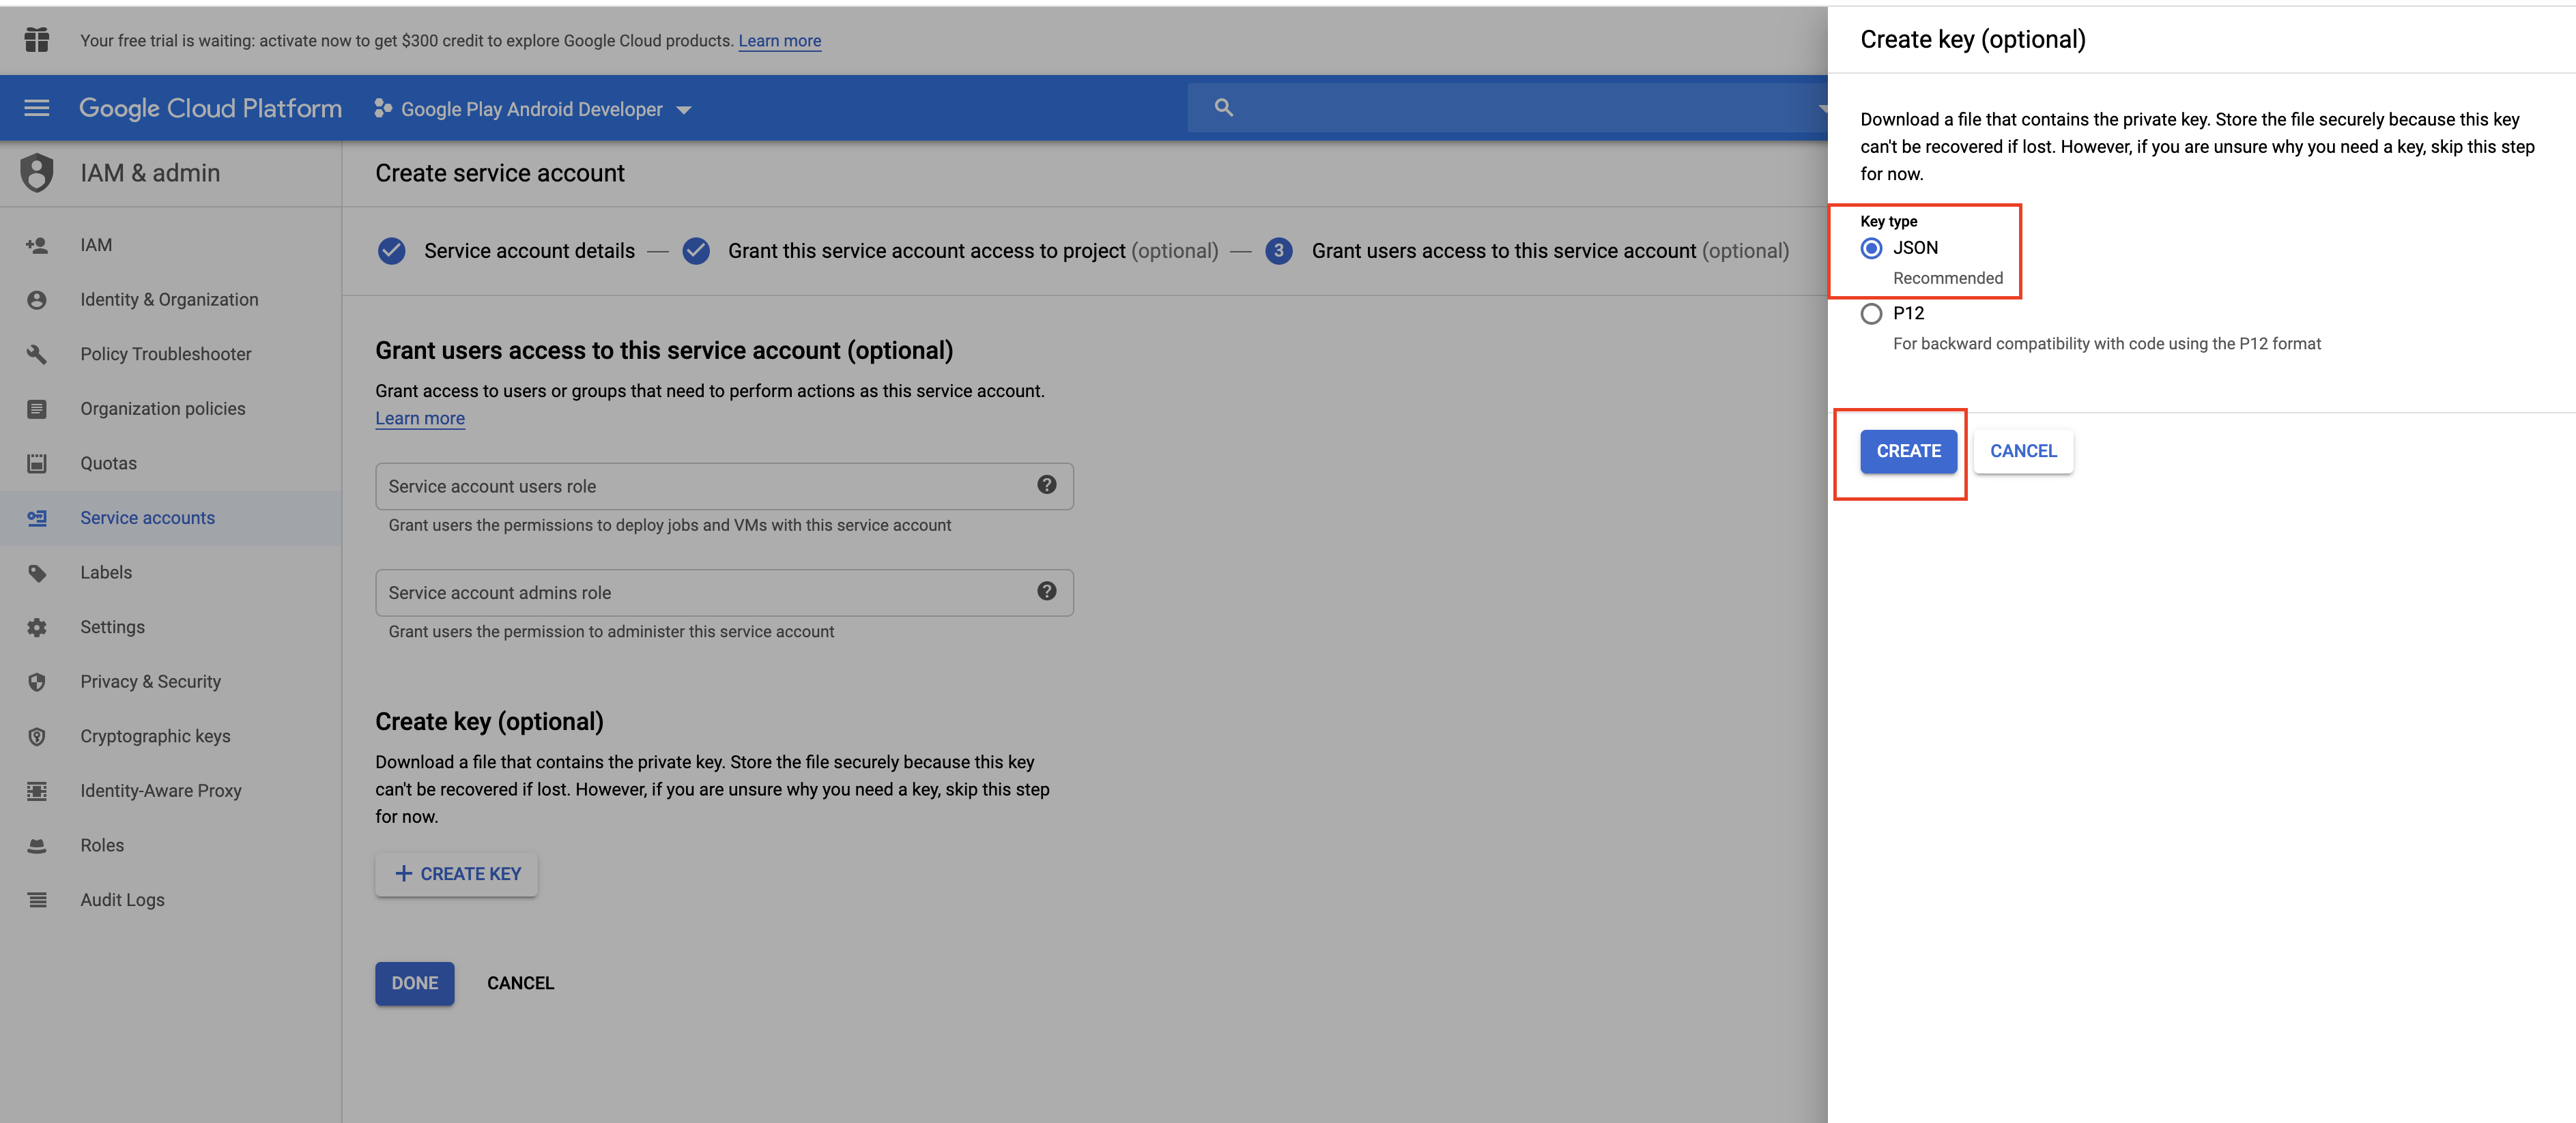This screenshot has height=1123, width=2576.
Task: Click the IAM add-person icon
Action: point(37,245)
